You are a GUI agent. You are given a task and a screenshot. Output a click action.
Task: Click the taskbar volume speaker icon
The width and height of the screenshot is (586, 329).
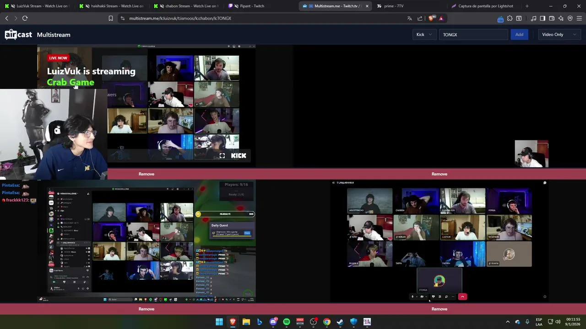558,322
